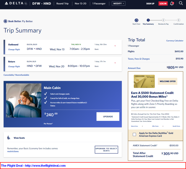Click the $240.00 Main Cabin price
This screenshot has width=186, height=169.
[51, 115]
